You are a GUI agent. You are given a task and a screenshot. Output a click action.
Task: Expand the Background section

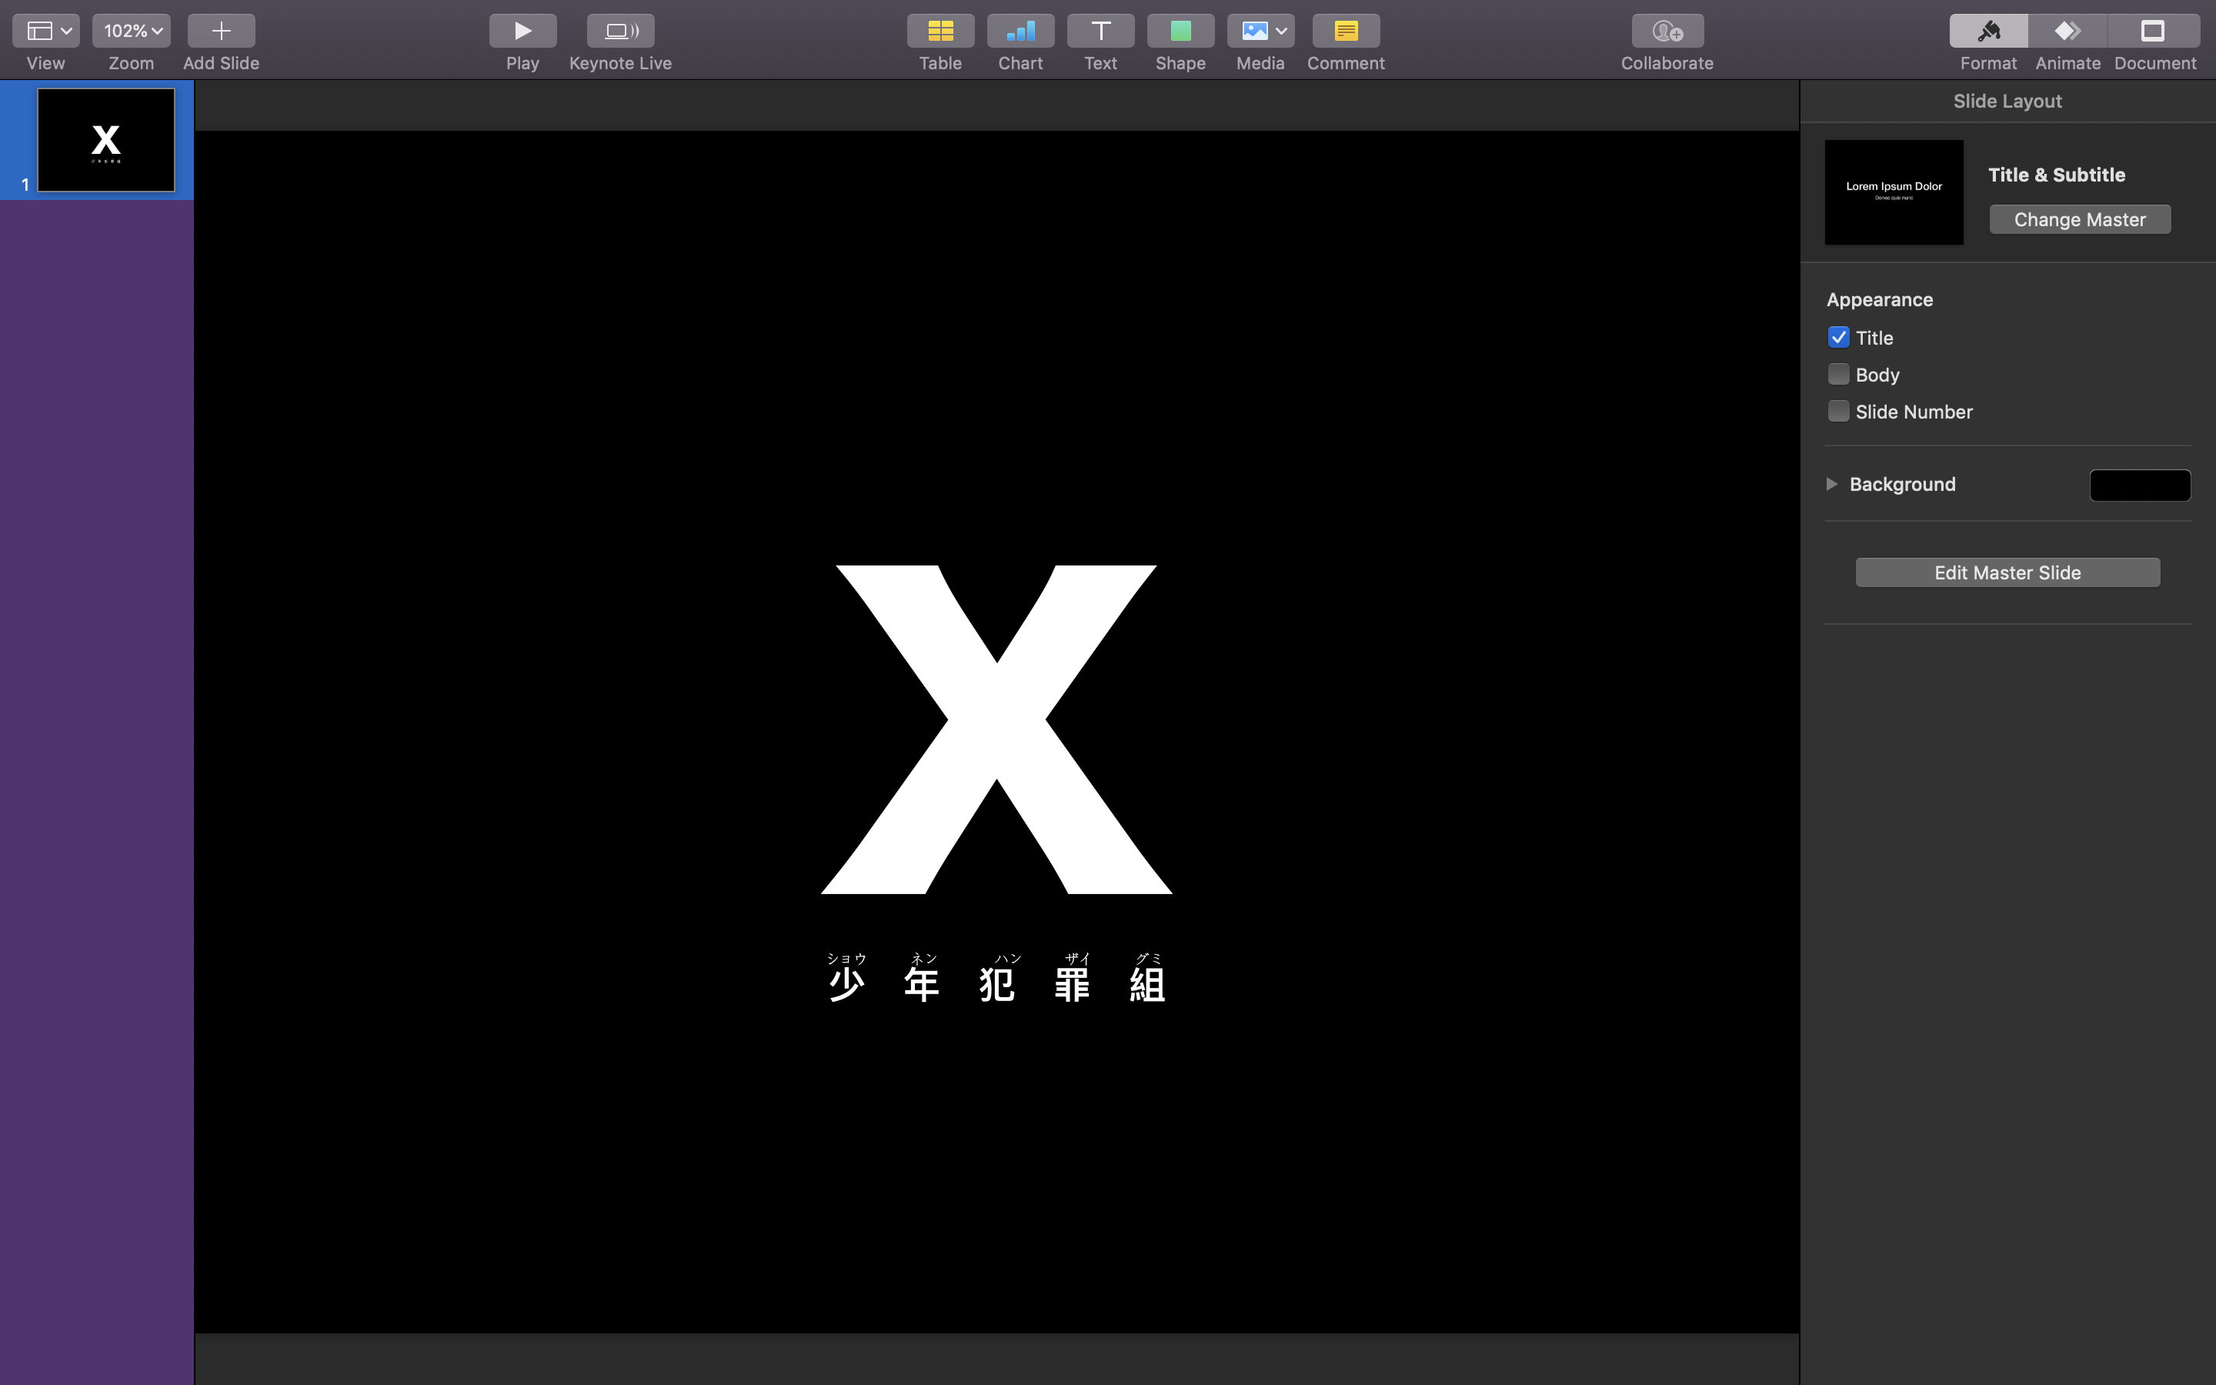[x=1831, y=484]
